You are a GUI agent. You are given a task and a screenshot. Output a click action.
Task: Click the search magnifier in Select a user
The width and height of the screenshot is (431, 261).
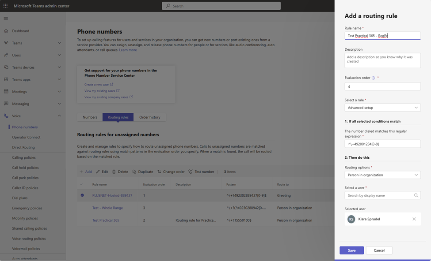(416, 195)
